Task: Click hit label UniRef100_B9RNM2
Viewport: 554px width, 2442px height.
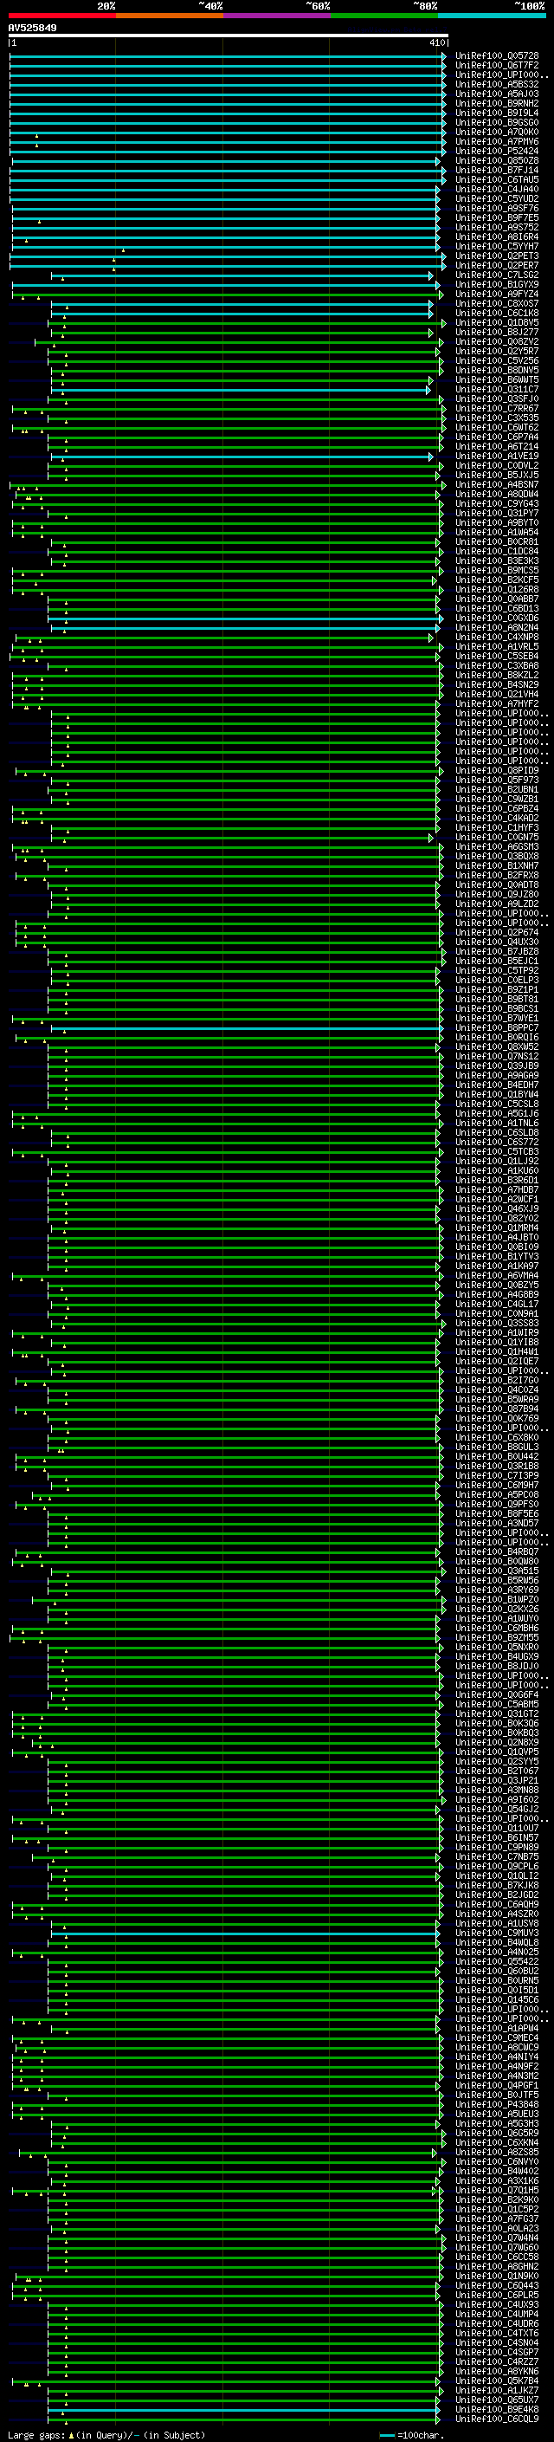Action: click(496, 103)
